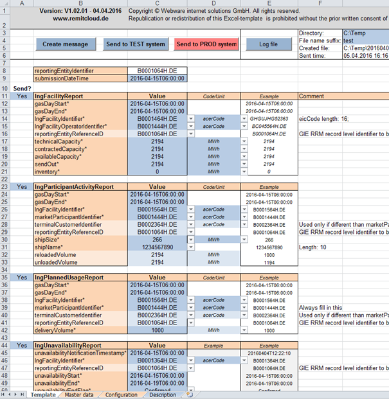Go to the Description sheet tab
389x399 pixels.
[164, 395]
